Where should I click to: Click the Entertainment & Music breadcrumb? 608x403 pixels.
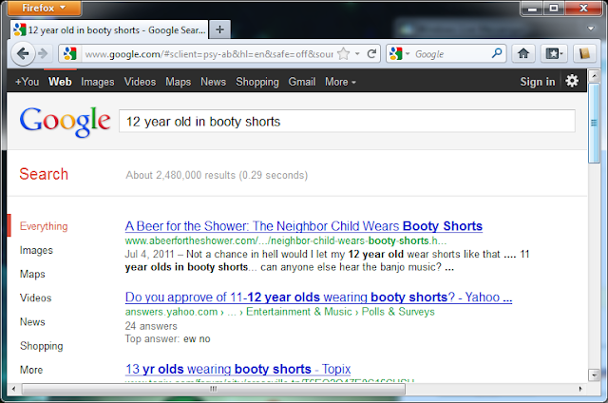(298, 312)
